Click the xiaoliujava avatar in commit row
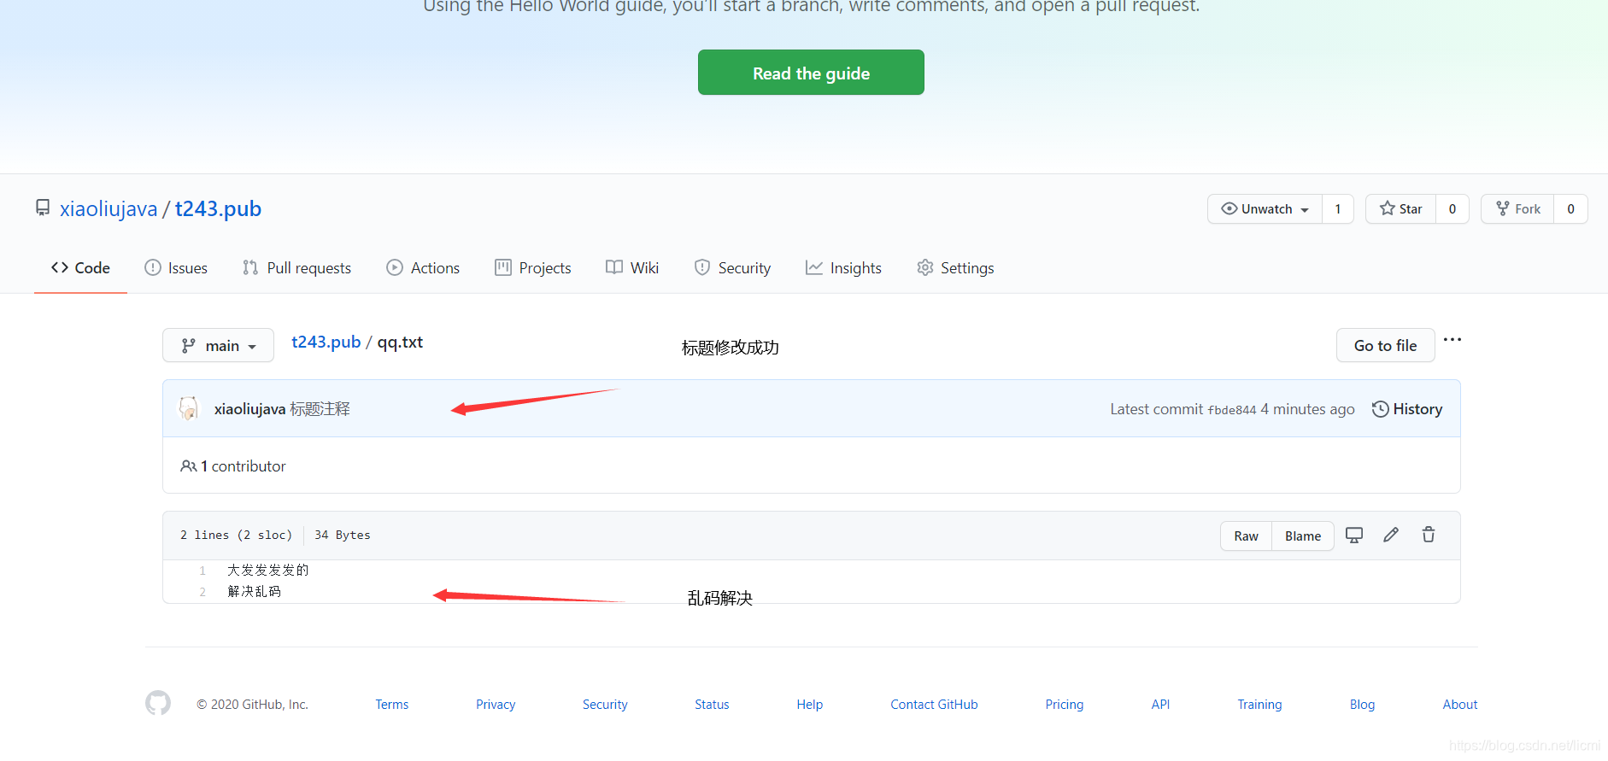The height and width of the screenshot is (761, 1608). pos(189,408)
